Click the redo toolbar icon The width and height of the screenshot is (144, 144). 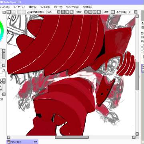tap(13, 12)
